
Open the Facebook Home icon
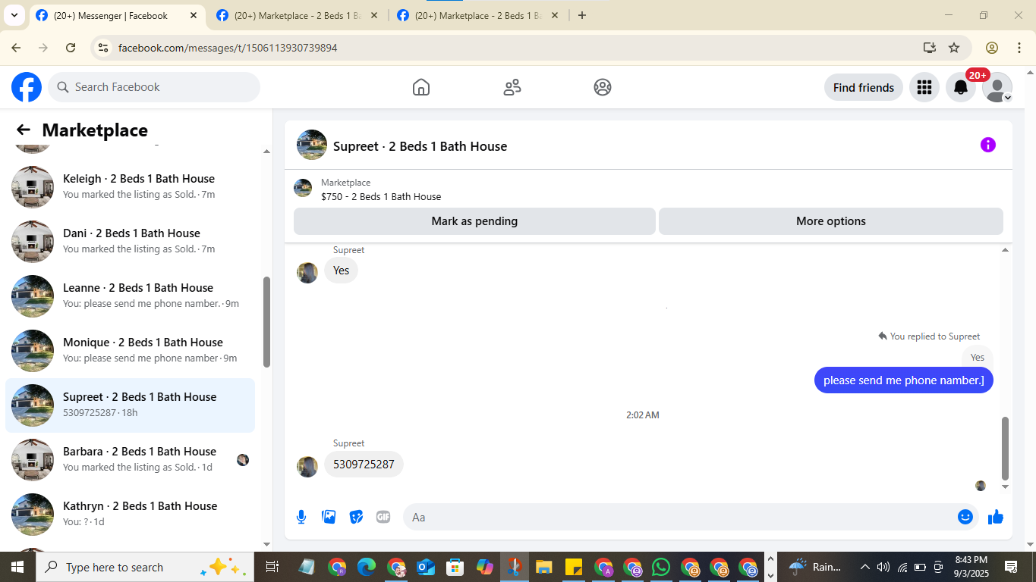tap(421, 87)
